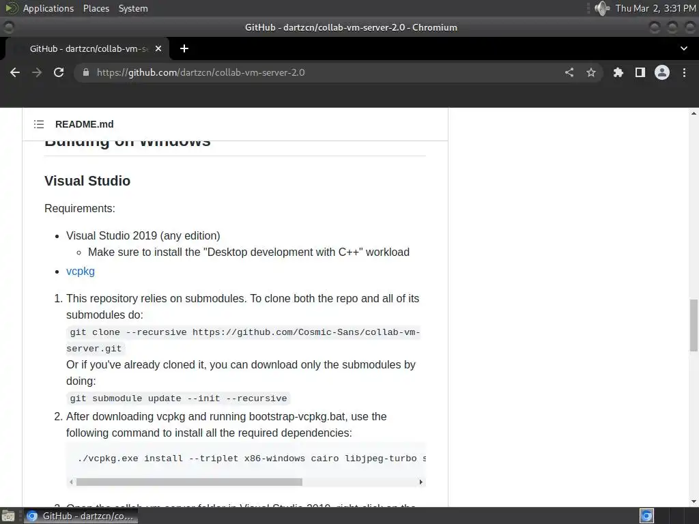Click the git clone --recursive command text
This screenshot has width=699, height=524.
coord(243,340)
